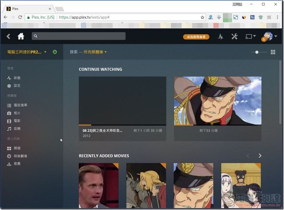The width and height of the screenshot is (284, 210).
Task: Open the recently added poster with white-haired anime girl
Action: 241,185
